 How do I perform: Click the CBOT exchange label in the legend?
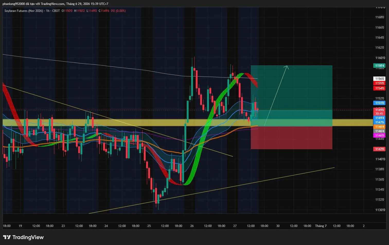[56, 11]
